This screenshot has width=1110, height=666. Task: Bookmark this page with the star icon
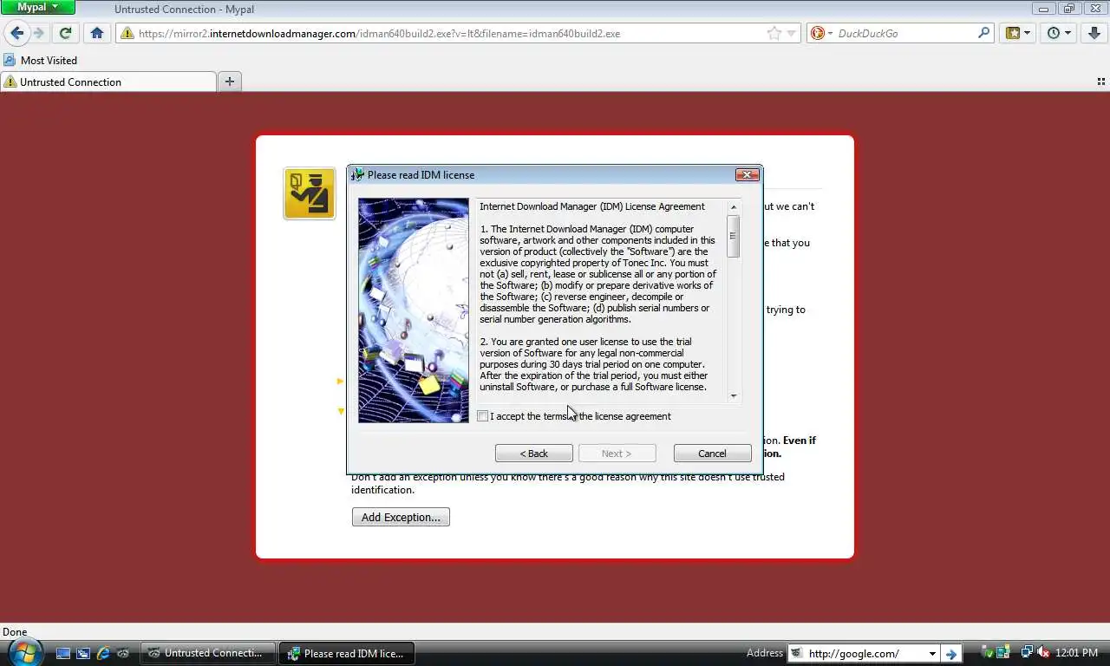[x=774, y=34]
